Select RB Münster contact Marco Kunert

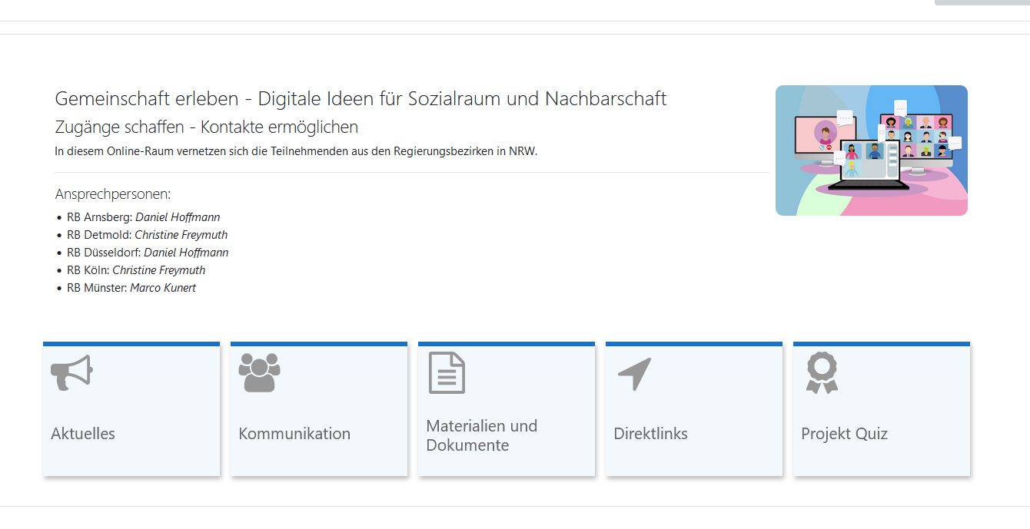coord(163,288)
